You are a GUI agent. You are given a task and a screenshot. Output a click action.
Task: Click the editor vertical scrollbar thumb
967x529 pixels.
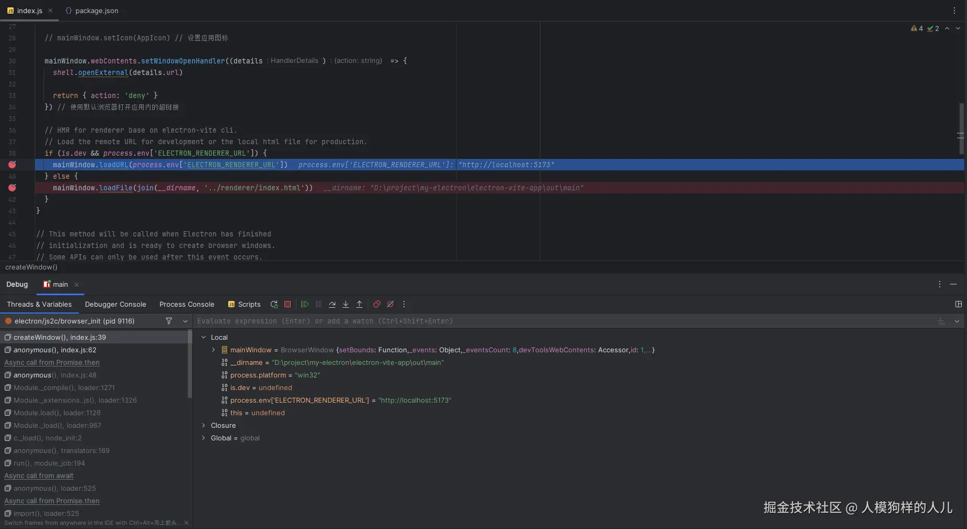[x=962, y=128]
